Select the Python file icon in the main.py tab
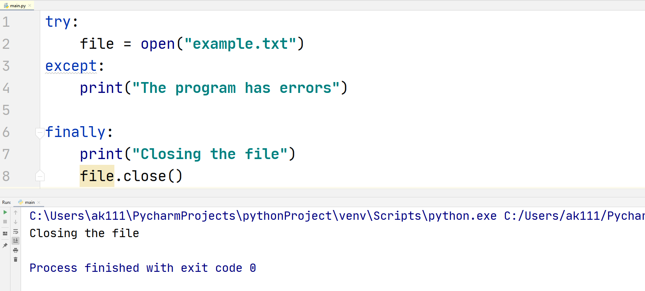The width and height of the screenshot is (645, 291). point(5,5)
